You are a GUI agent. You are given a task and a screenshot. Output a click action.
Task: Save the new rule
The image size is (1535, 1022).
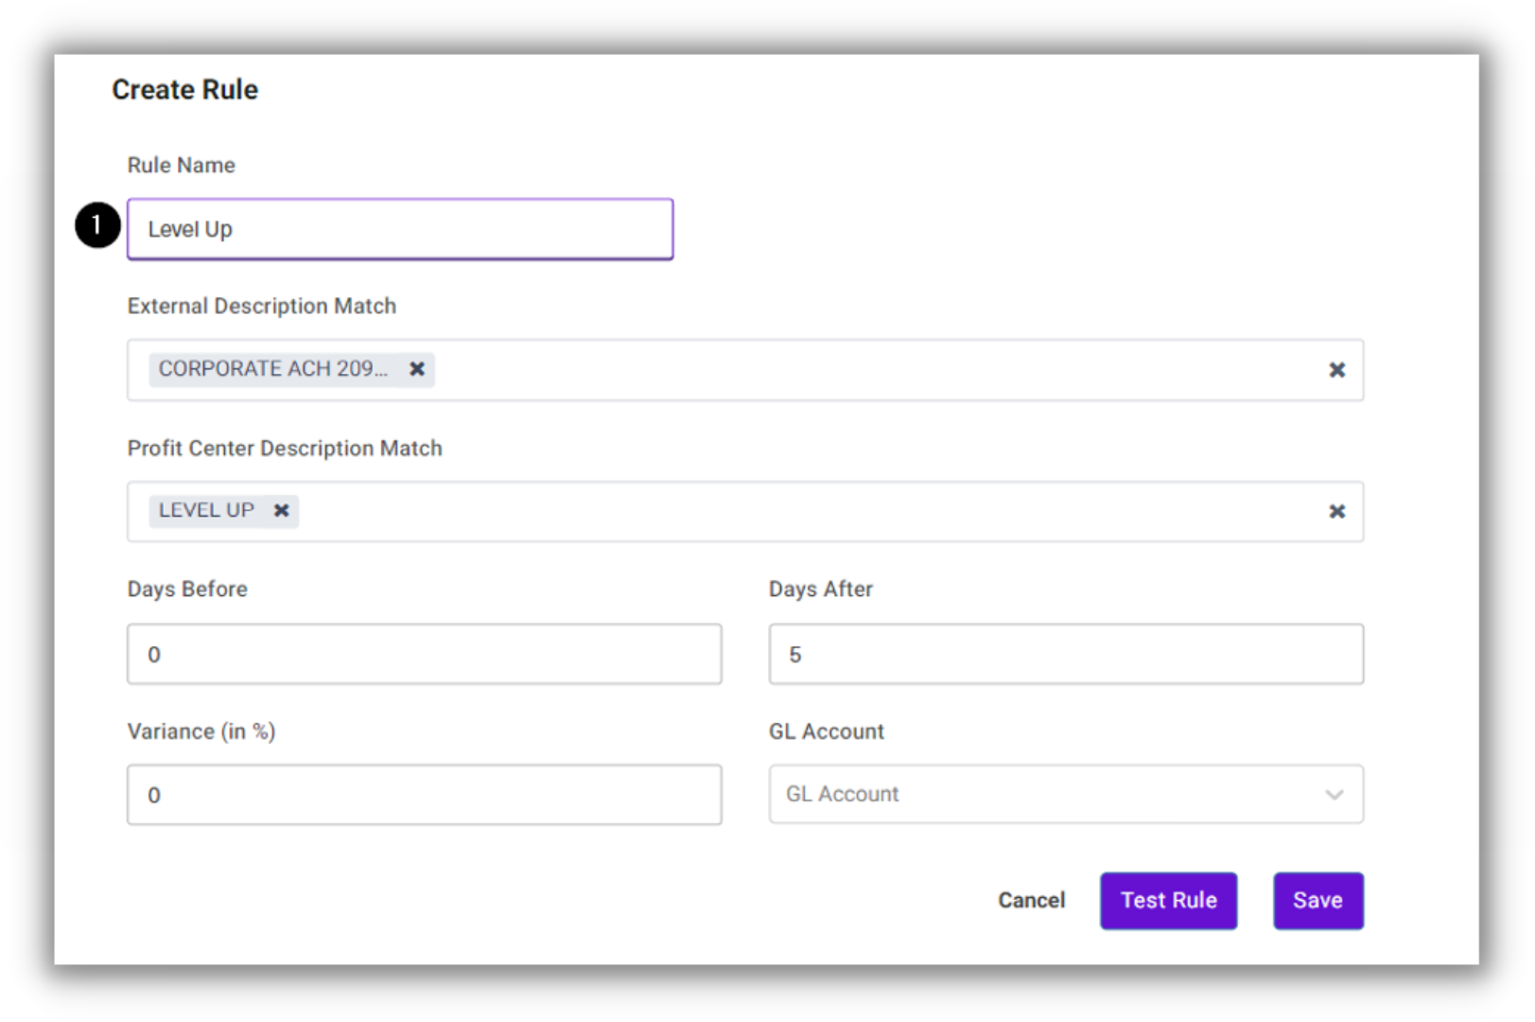pos(1317,901)
